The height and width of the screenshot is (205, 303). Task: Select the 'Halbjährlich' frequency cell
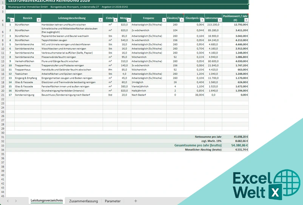(x=148, y=91)
